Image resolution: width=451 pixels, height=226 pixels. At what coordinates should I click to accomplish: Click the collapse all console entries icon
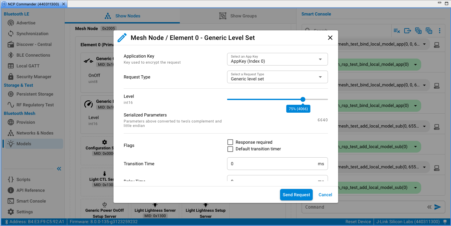tap(429, 31)
